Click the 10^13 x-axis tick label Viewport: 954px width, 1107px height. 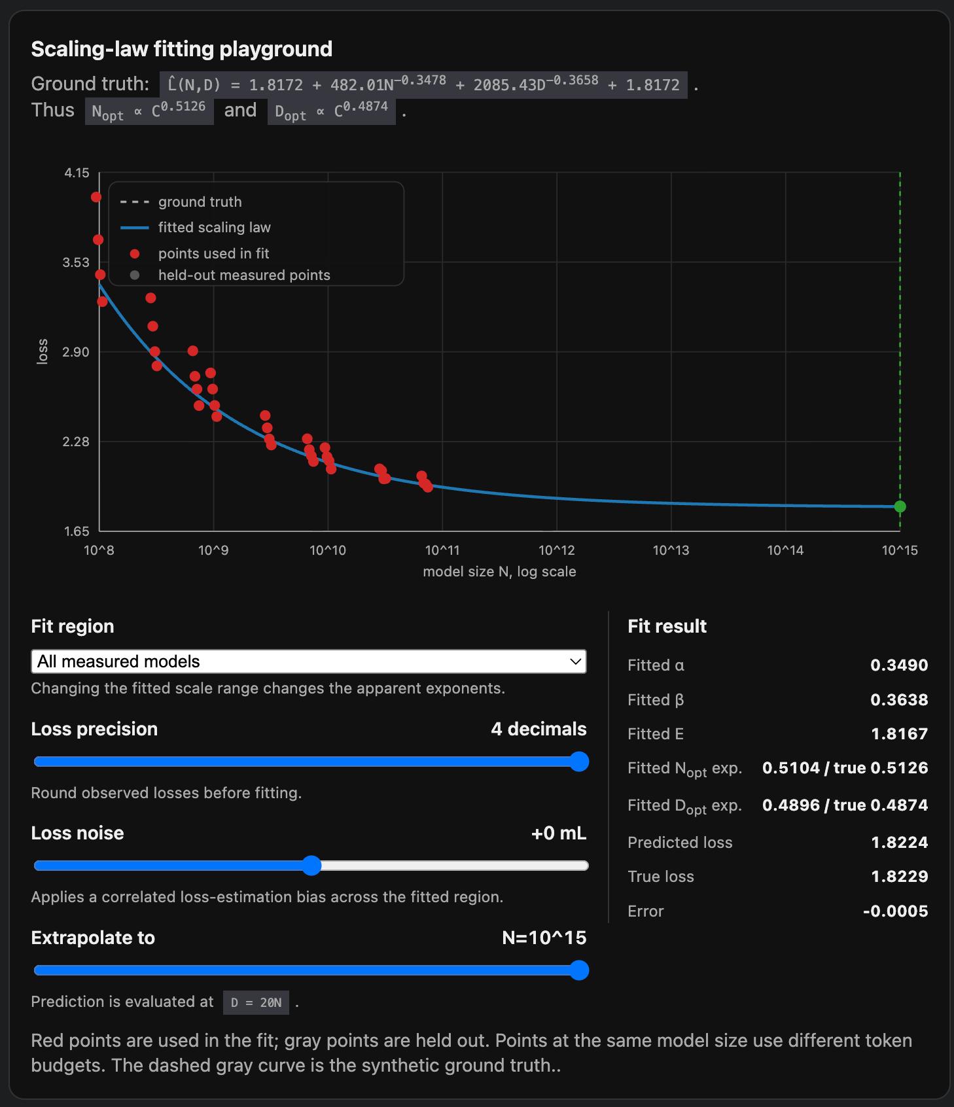coord(671,550)
